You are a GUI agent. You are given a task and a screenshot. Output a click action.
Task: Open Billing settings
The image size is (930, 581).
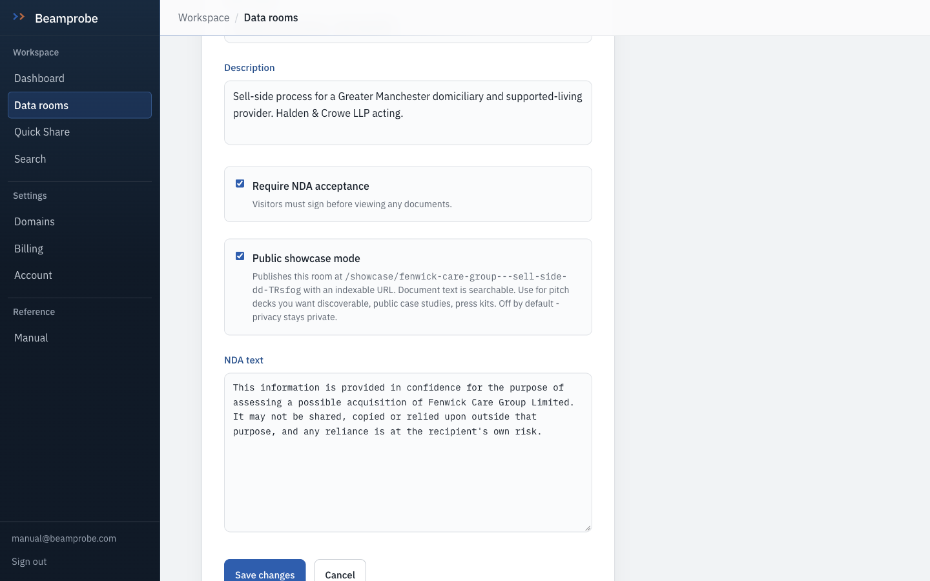[79, 249]
